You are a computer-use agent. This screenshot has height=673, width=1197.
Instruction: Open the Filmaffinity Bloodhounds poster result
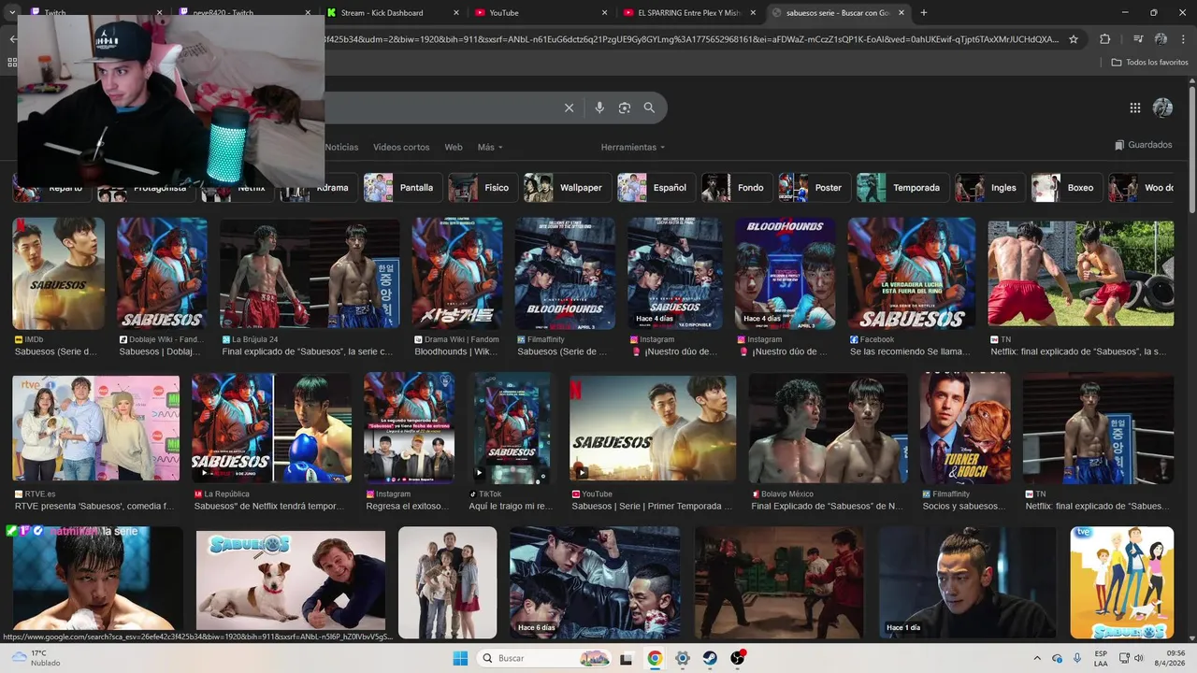coord(565,274)
